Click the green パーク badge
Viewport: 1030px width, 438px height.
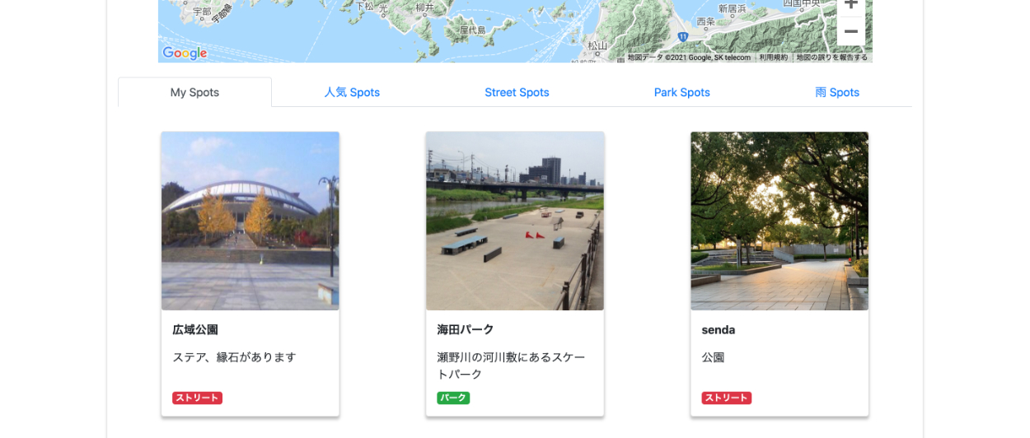[453, 398]
